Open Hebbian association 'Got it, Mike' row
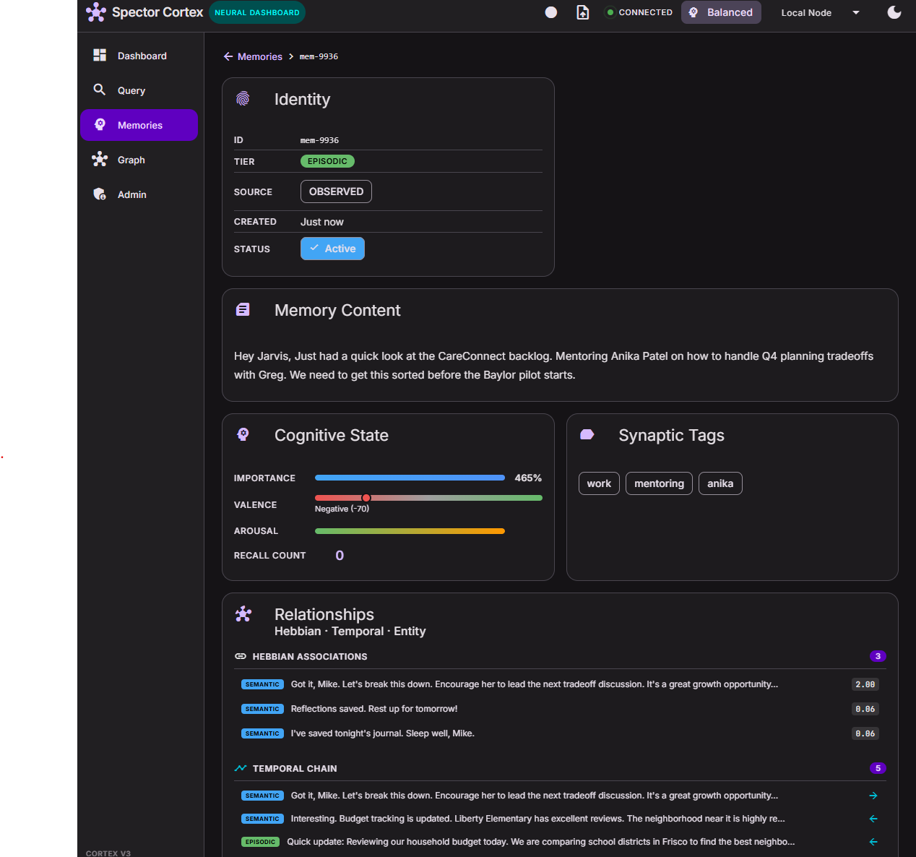Screen dimensions: 916x857 [560, 684]
